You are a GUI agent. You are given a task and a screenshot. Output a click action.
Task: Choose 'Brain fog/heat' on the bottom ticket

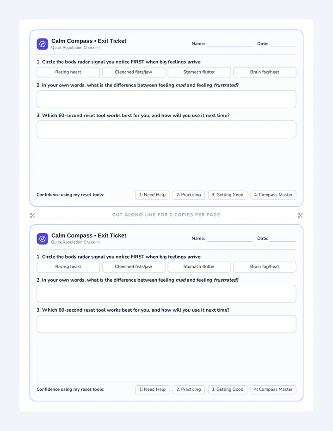click(x=265, y=267)
